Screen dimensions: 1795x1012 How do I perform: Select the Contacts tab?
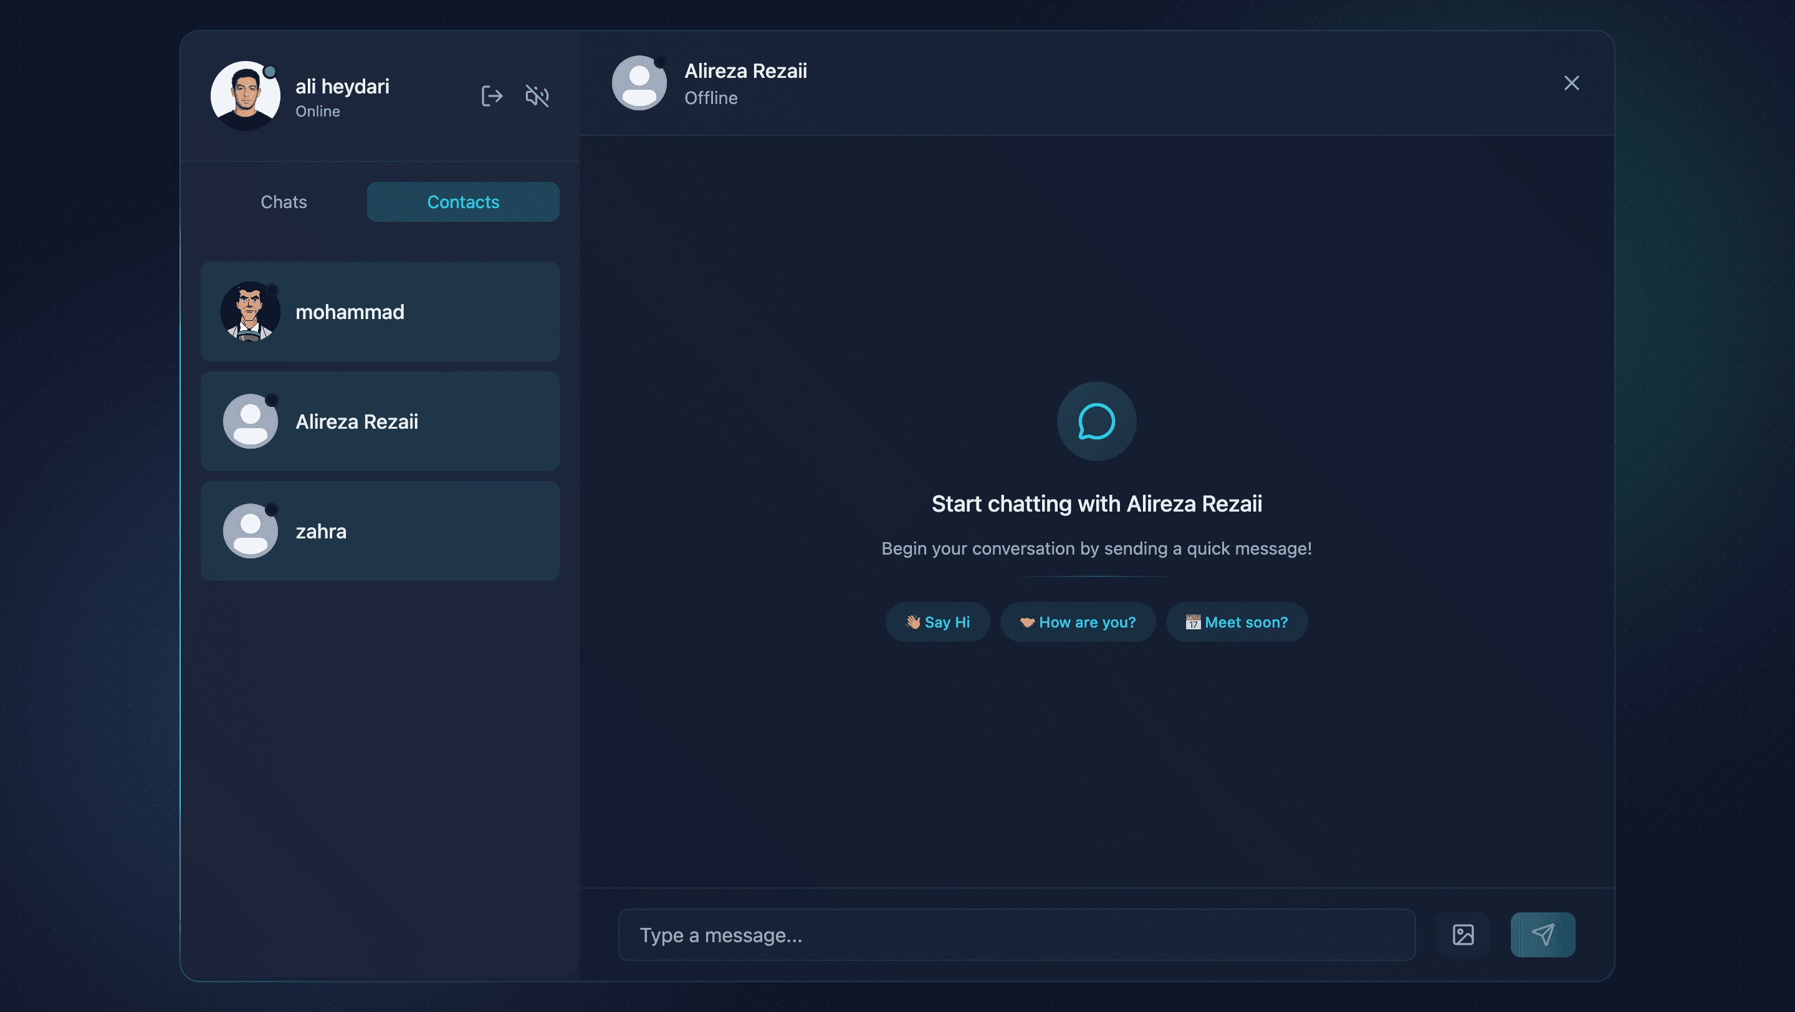tap(463, 202)
